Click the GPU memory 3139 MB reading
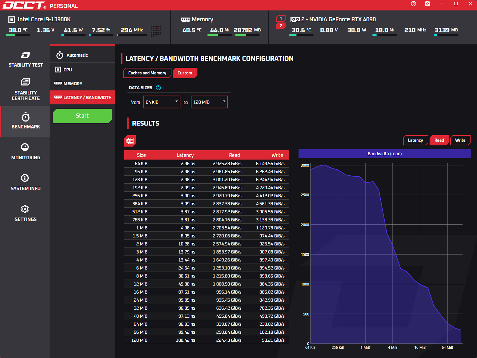This screenshot has height=358, width=477. [446, 30]
